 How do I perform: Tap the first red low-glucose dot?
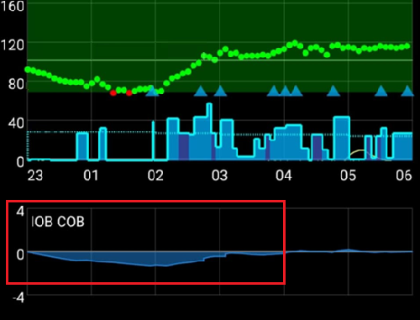tap(113, 92)
